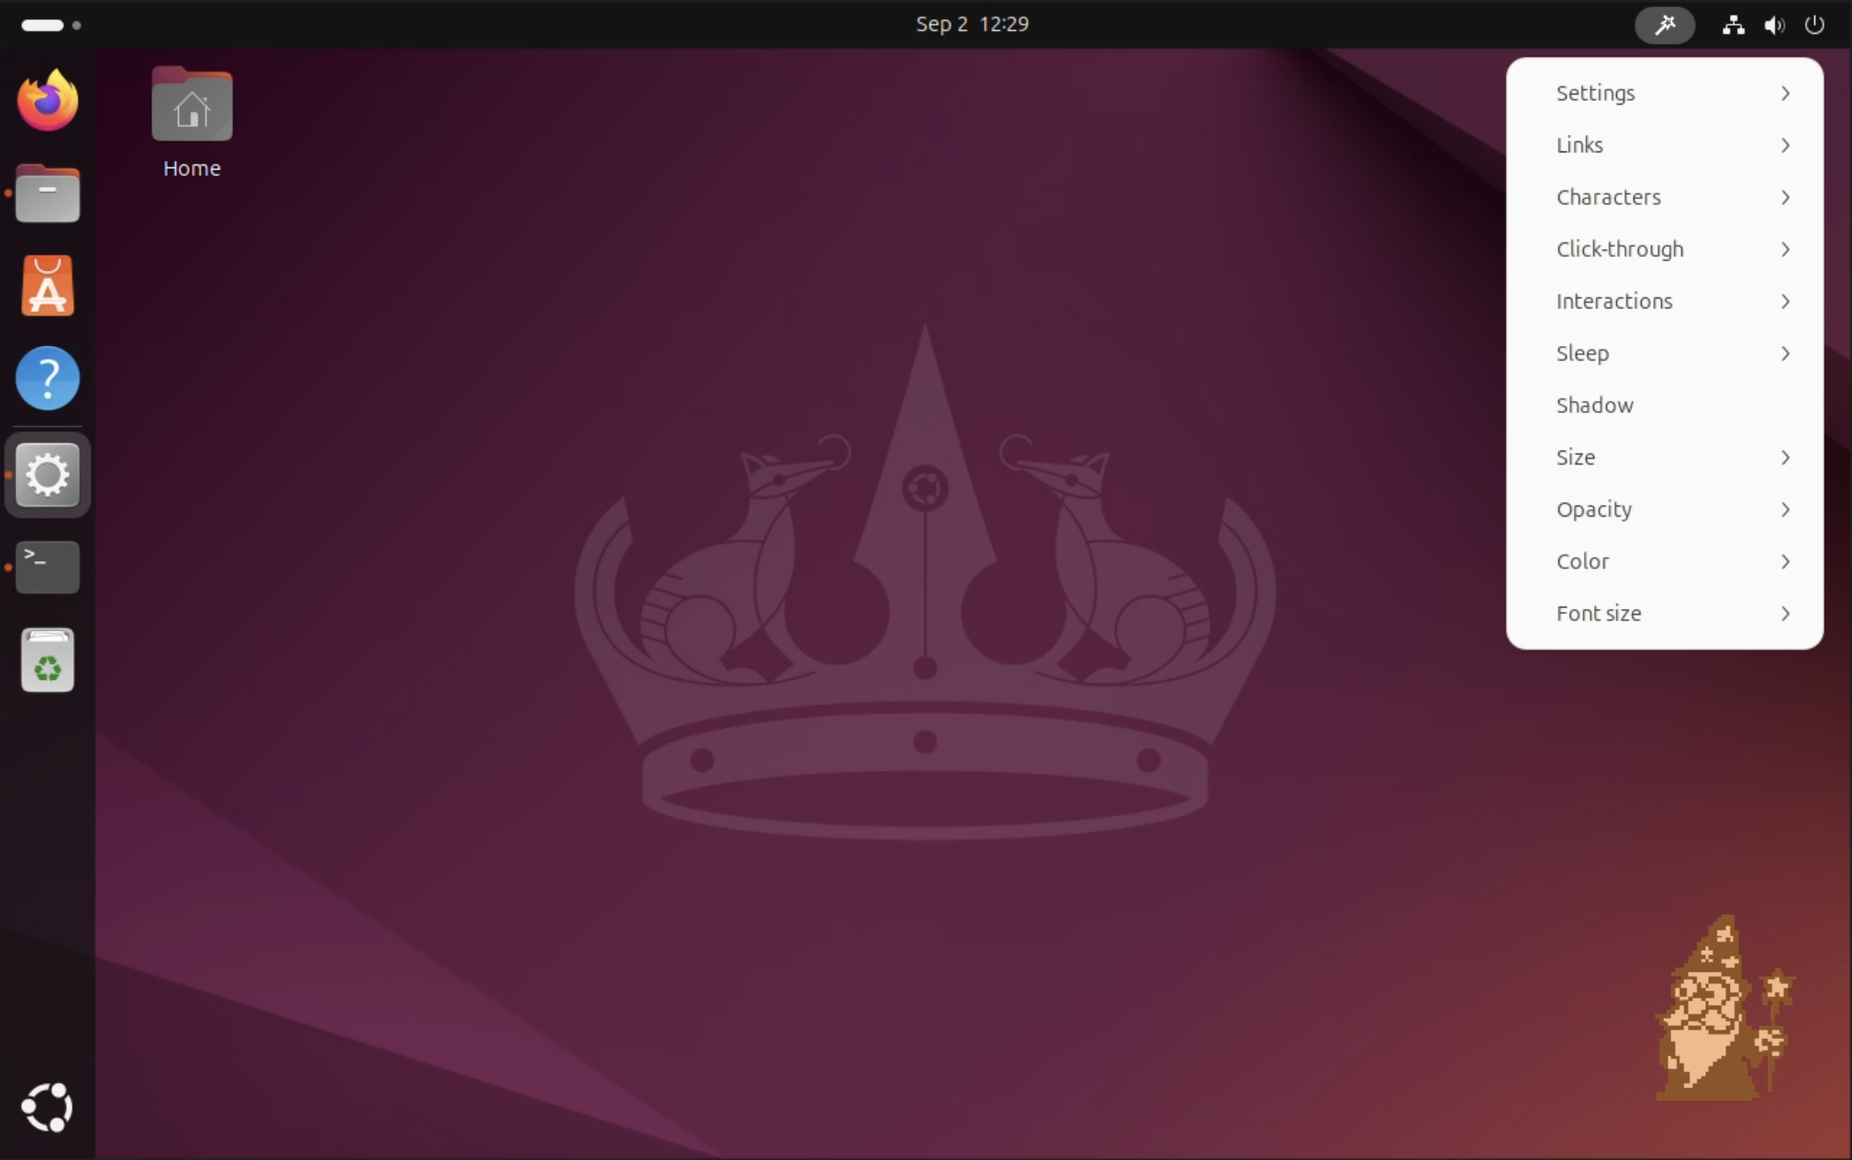Open the Files app in dock
Viewport: 1852px width, 1160px height.
(x=48, y=194)
